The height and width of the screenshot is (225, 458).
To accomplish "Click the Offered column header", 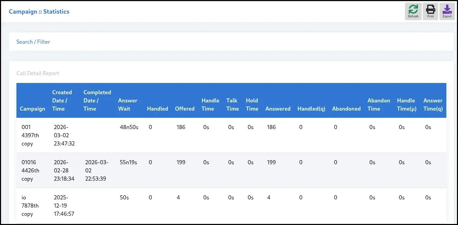I will (x=185, y=109).
